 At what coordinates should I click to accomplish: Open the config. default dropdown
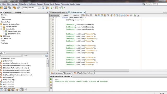[31, 8]
